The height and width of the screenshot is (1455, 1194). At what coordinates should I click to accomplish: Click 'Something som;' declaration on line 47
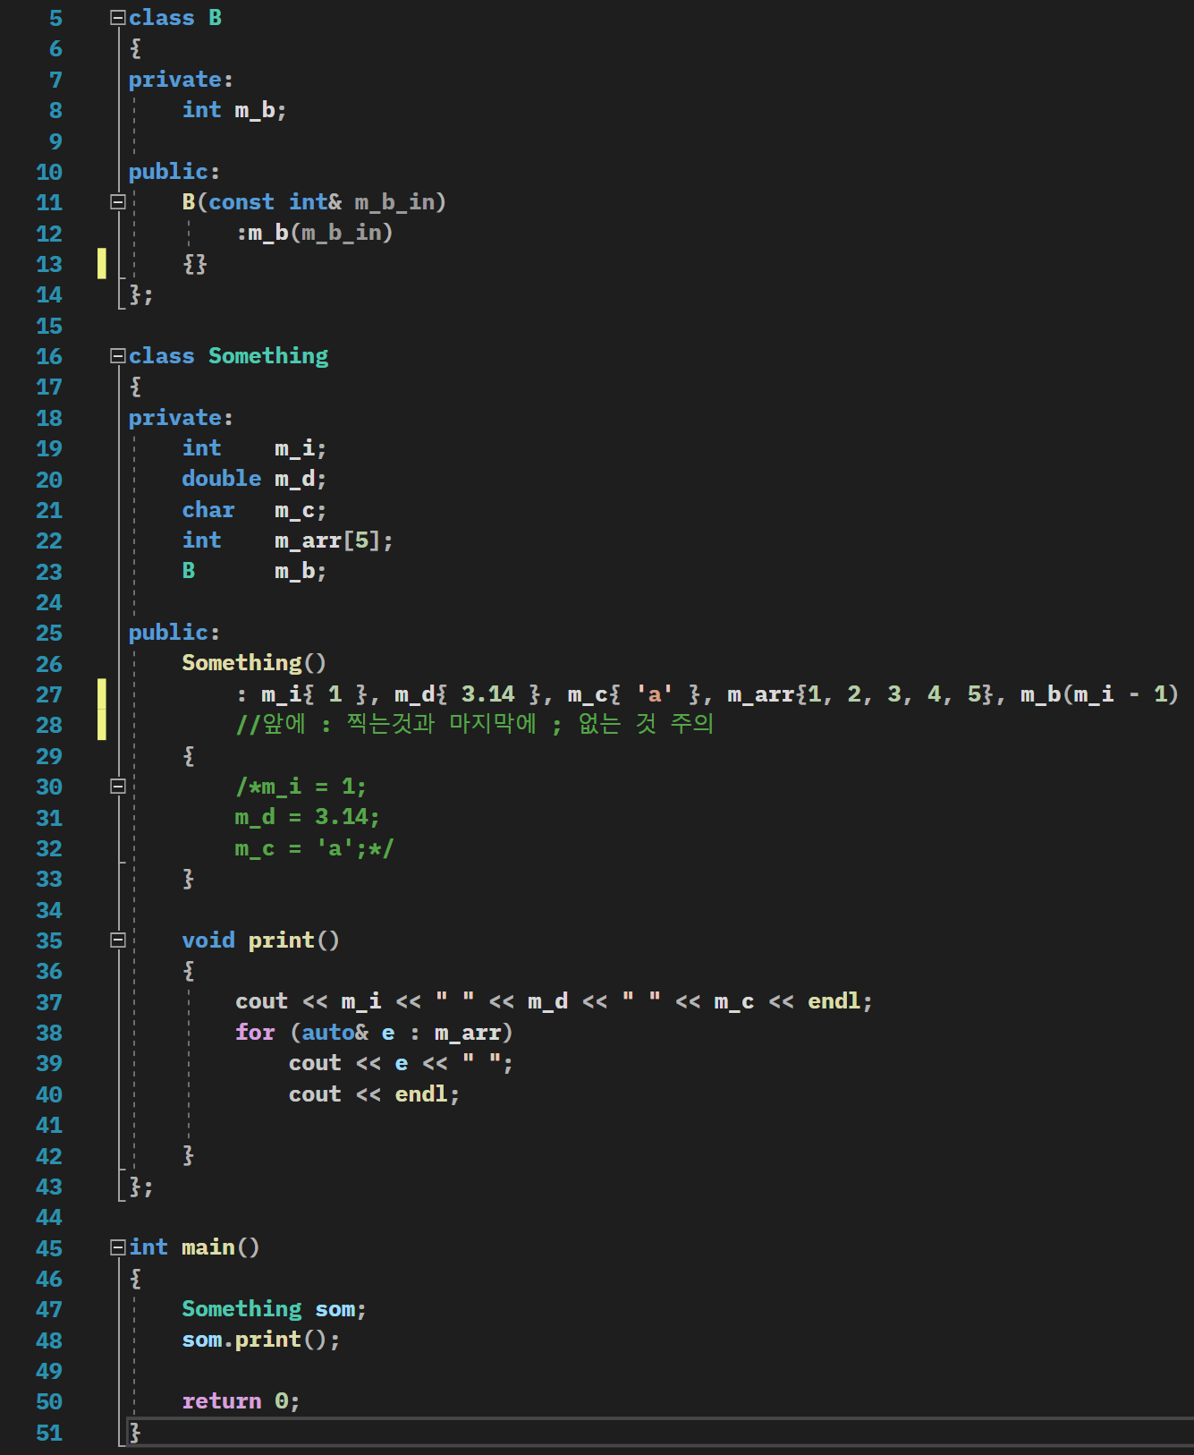point(275,1309)
